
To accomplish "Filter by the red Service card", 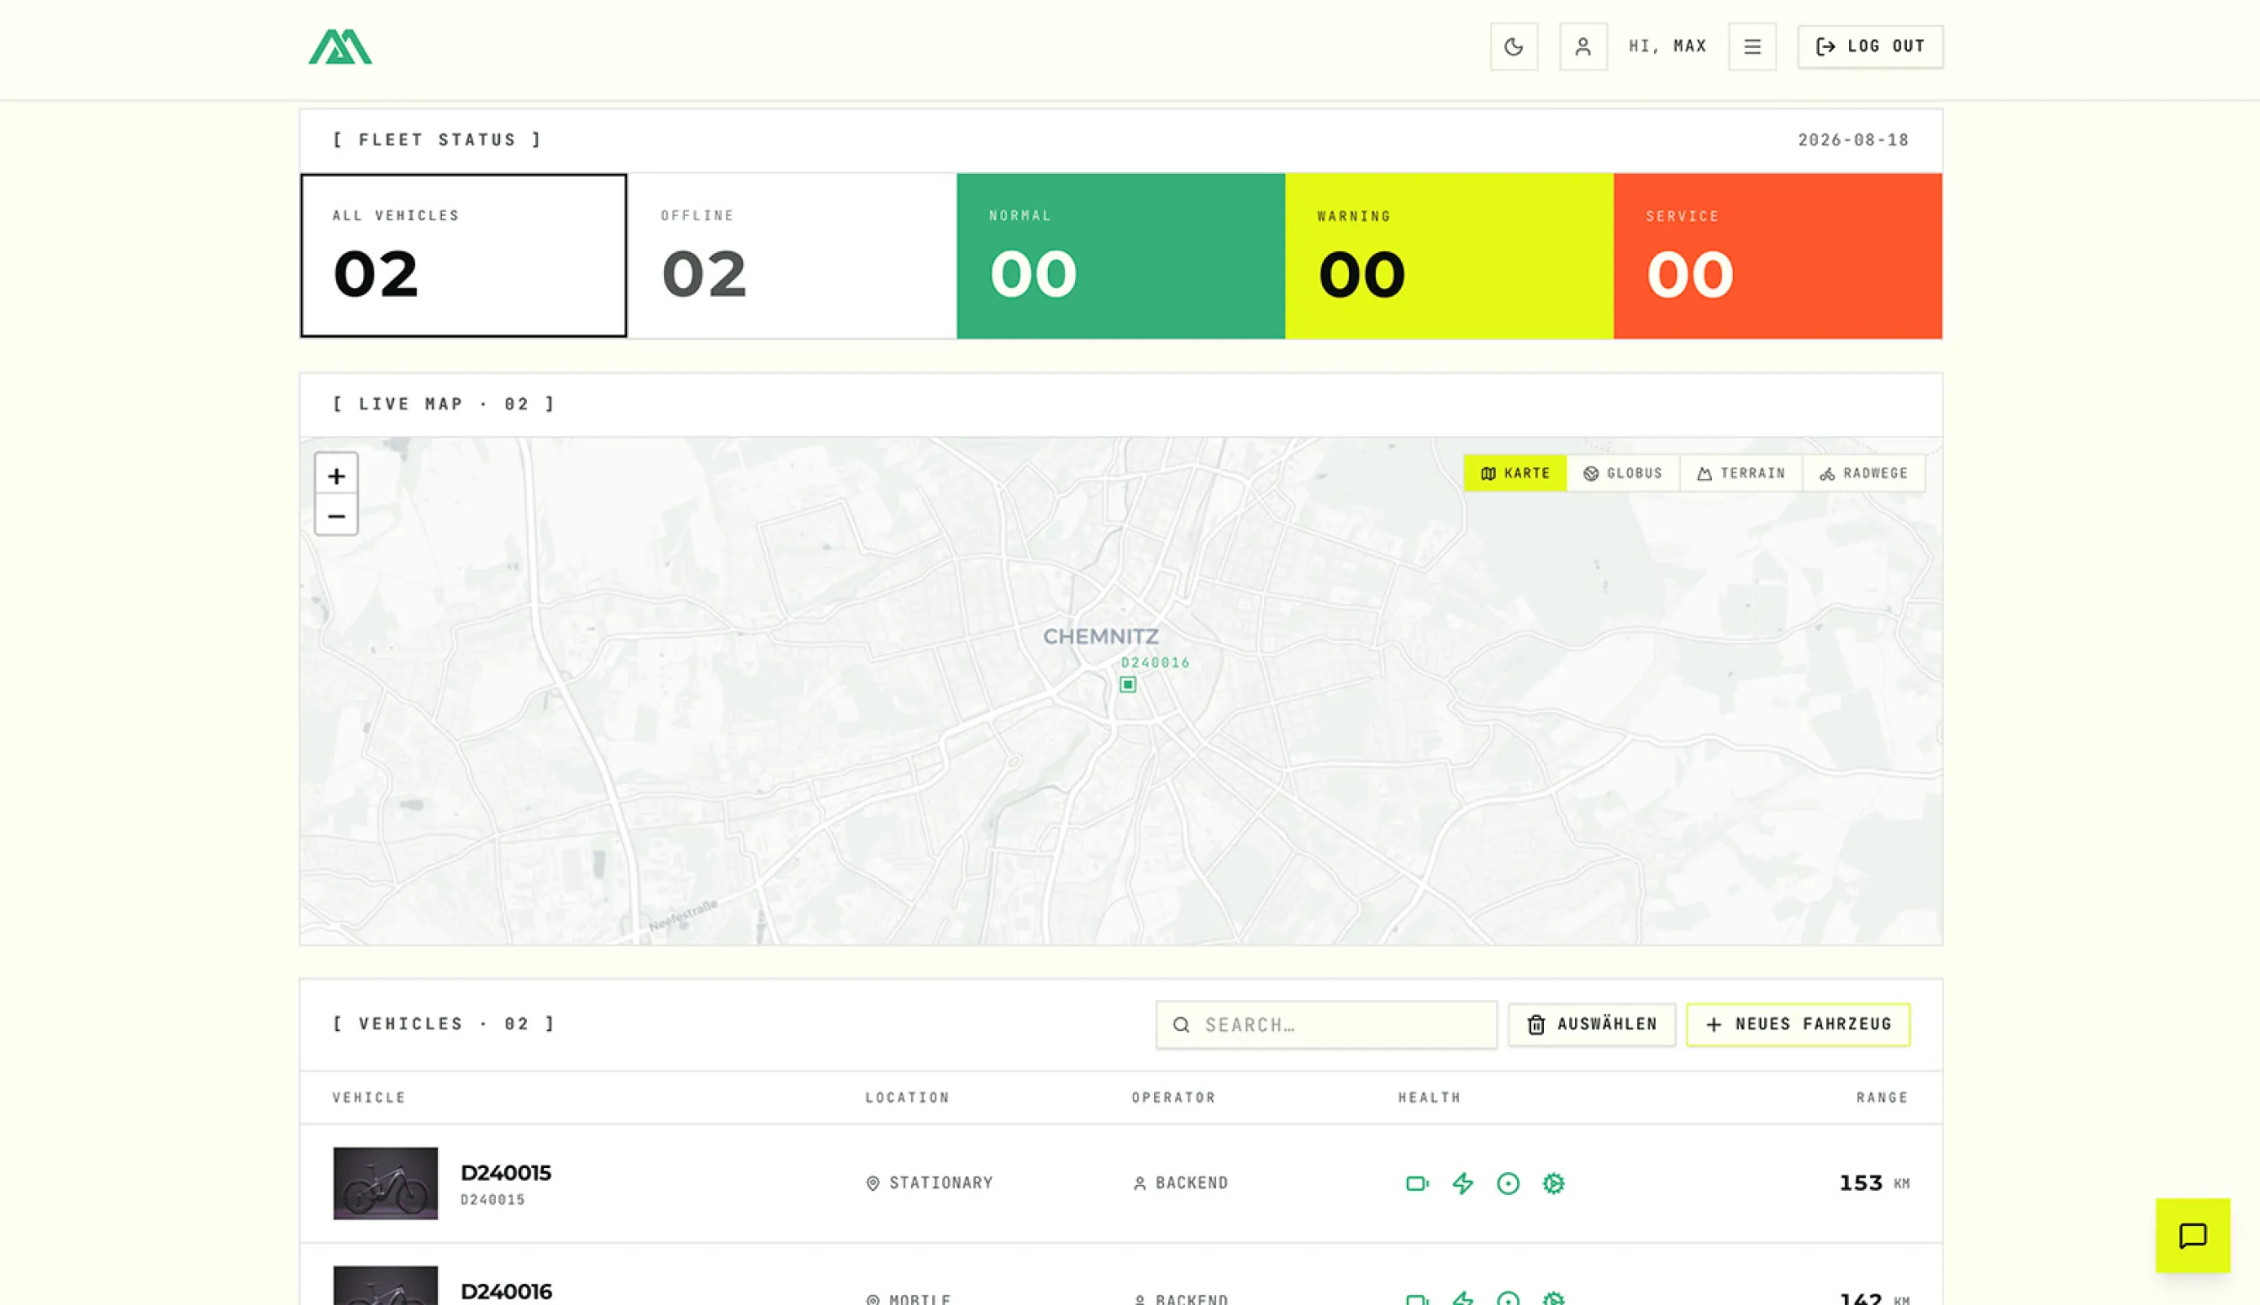I will 1778,255.
